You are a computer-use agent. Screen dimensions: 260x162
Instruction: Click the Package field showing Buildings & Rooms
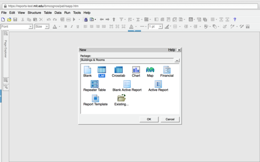pyautogui.click(x=127, y=60)
